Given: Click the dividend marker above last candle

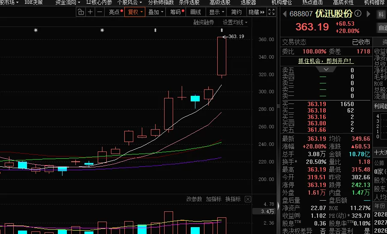Looking at the screenshot, I should point(222,30).
